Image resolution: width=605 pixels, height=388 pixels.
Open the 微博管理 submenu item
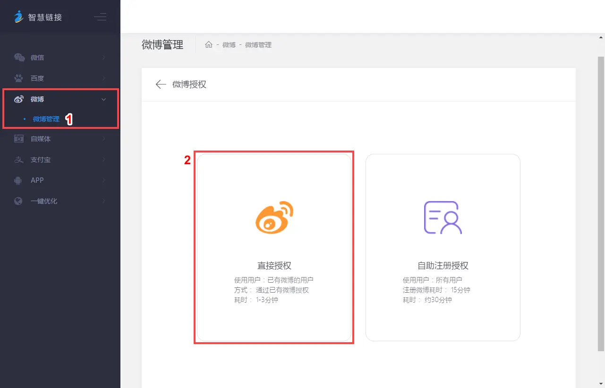pos(46,119)
